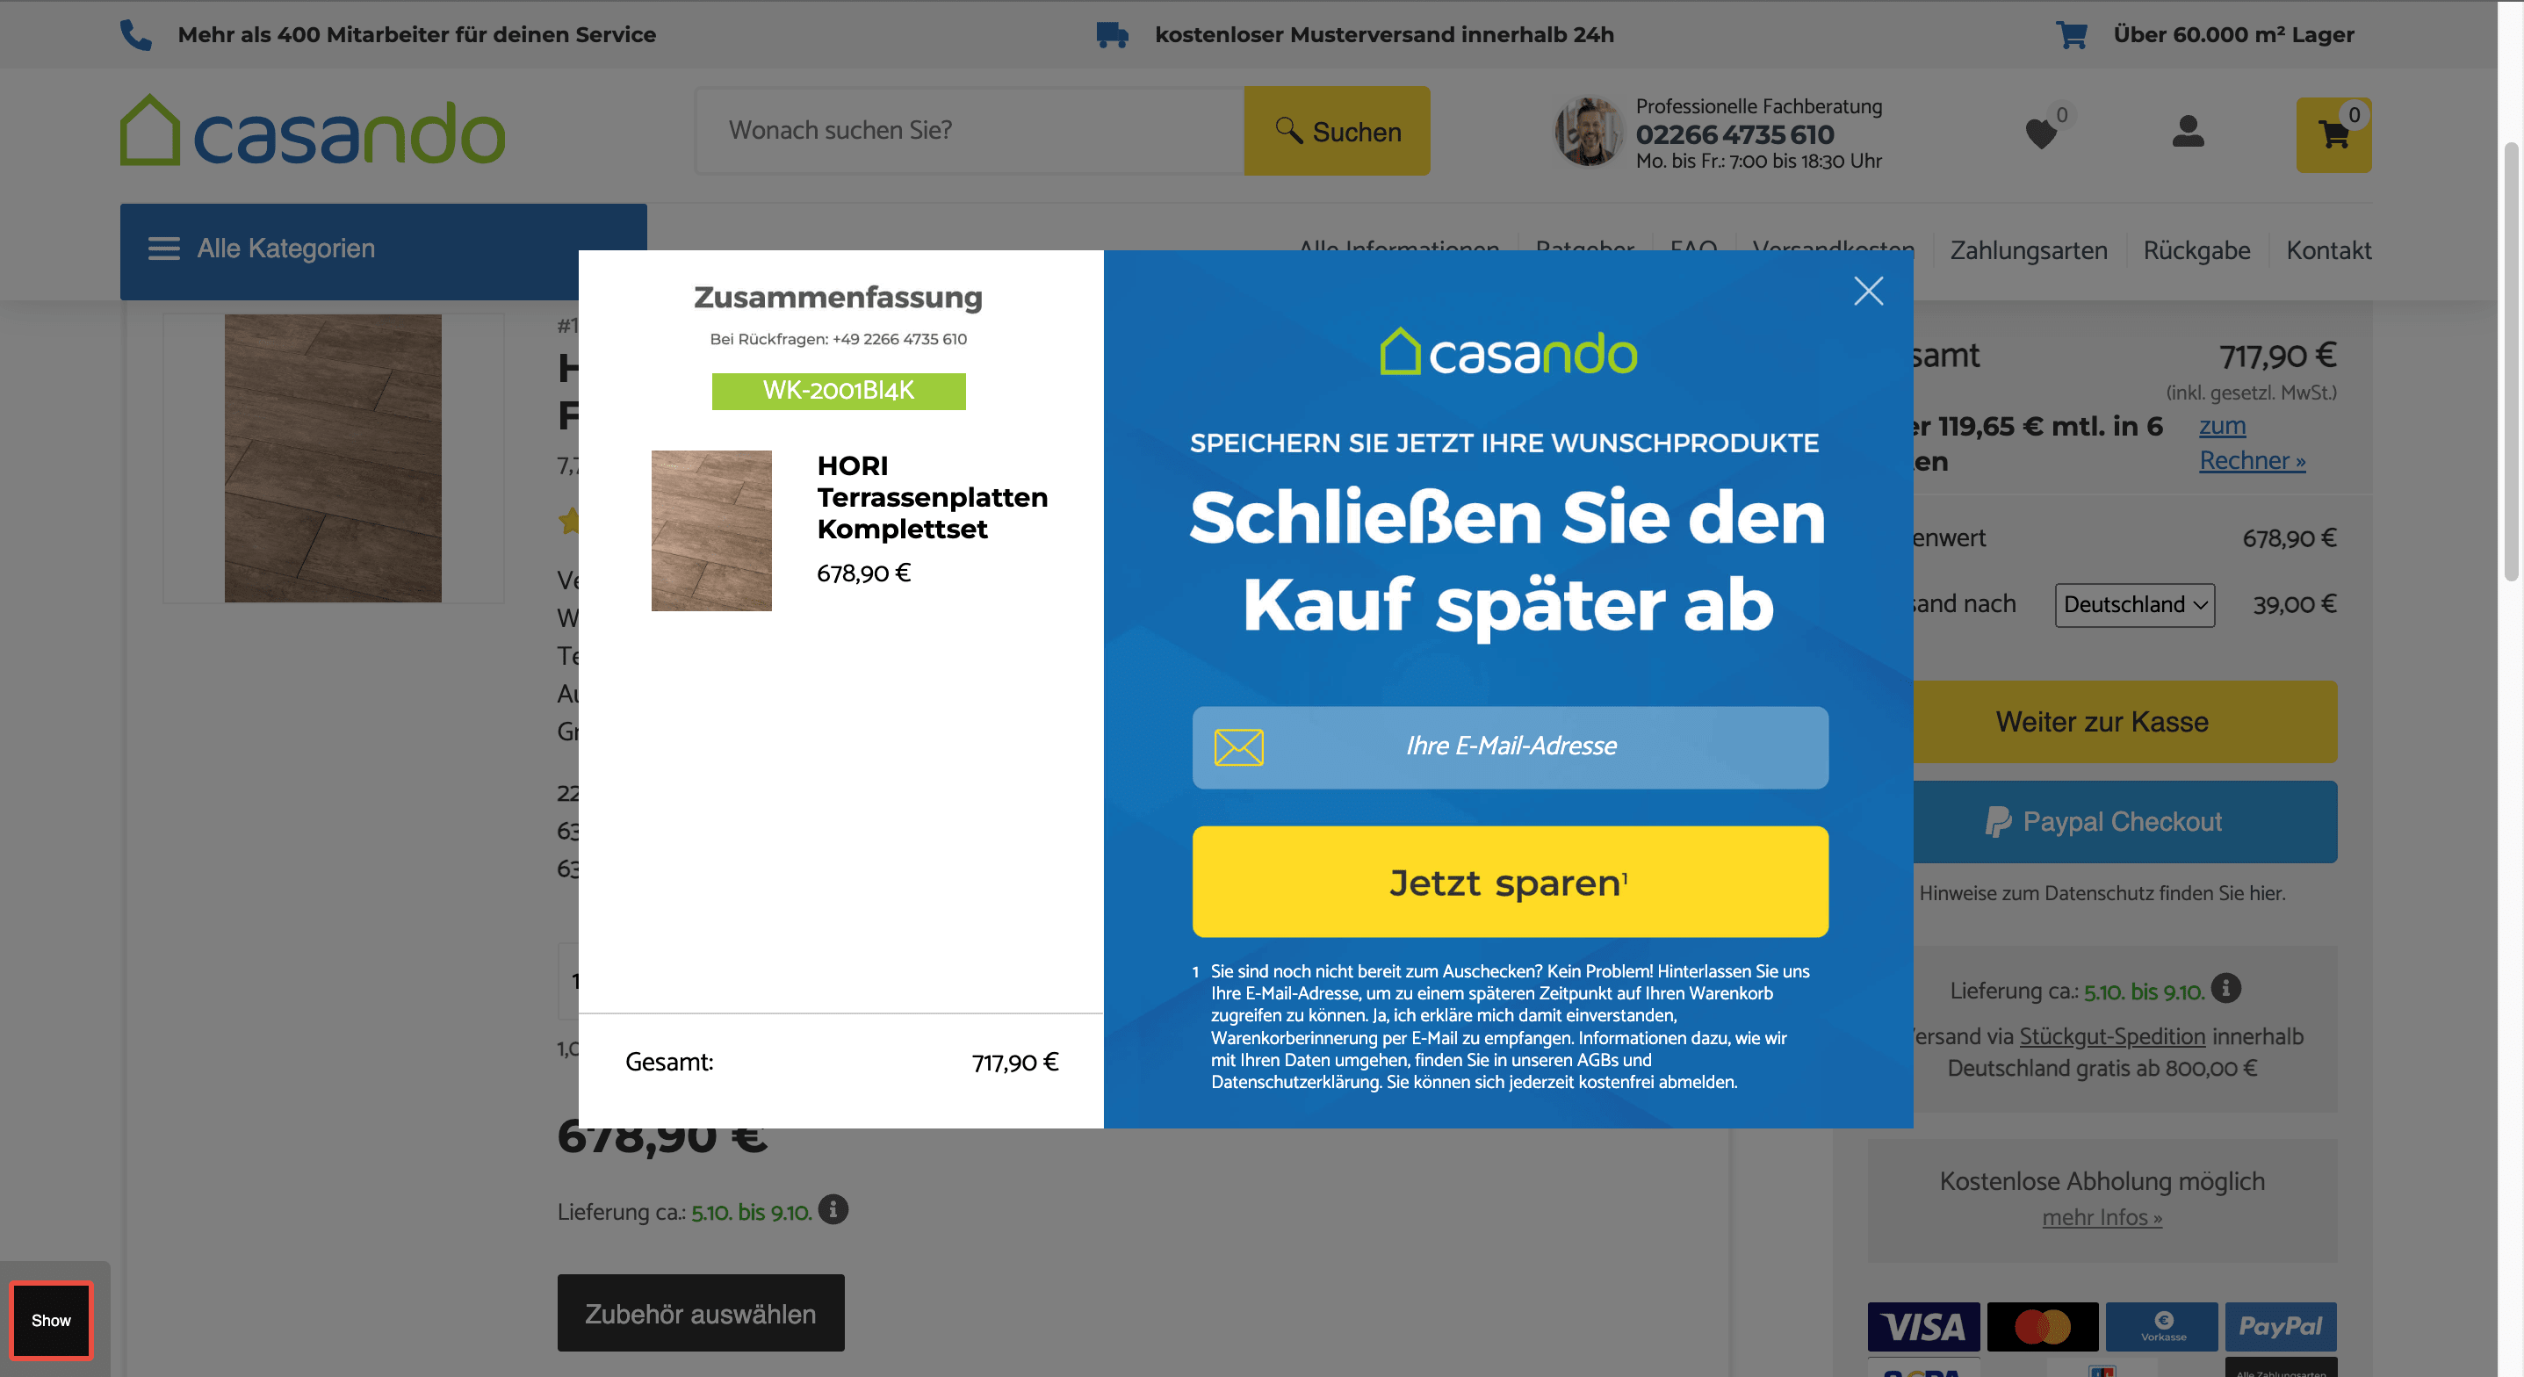Open the Zahlungsarten menu item
The width and height of the screenshot is (2524, 1377).
[2027, 251]
